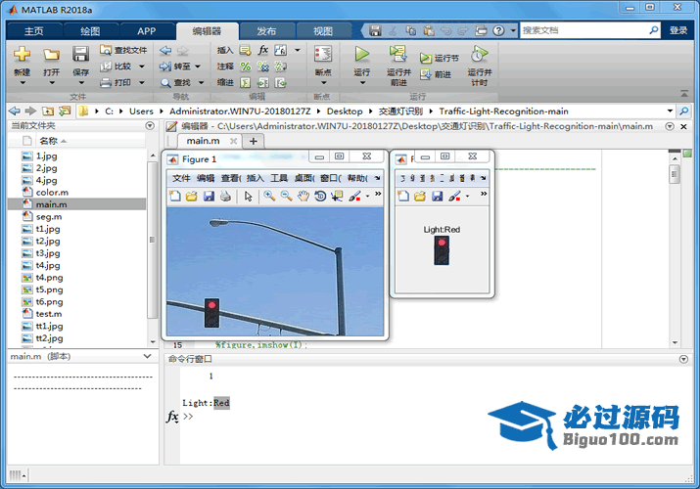Screen dimensions: 700x489
Task: Open the 工具 menu in Figure 1
Action: pyautogui.click(x=279, y=178)
